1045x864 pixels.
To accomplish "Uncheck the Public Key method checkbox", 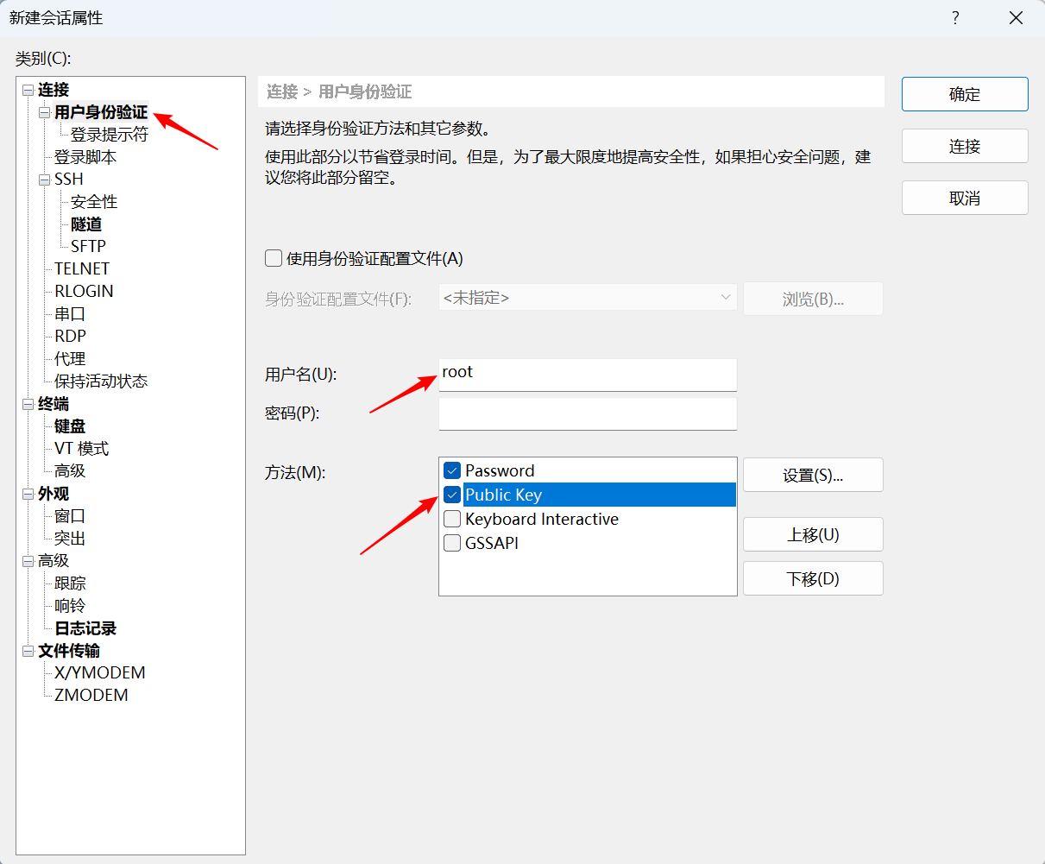I will [x=451, y=495].
